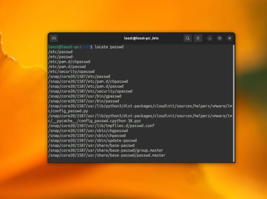Select the line /etc/pam.d/chpasswd
This screenshot has height=199, width=267.
(x=69, y=62)
